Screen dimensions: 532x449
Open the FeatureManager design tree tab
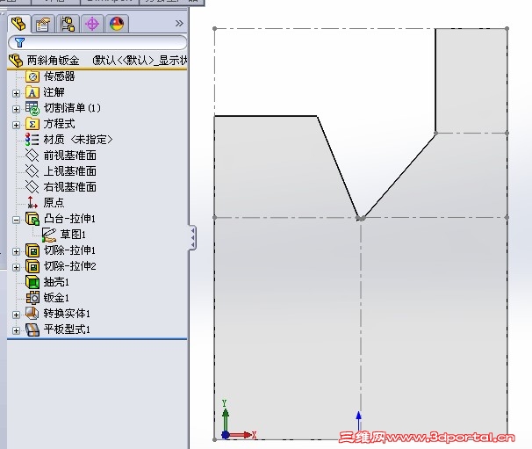click(19, 24)
